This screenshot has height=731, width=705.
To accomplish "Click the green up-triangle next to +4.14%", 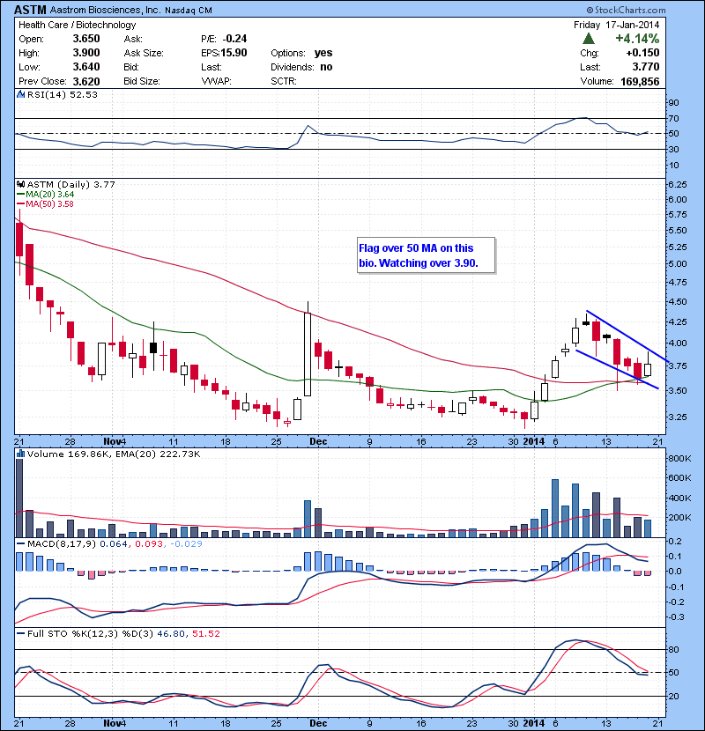I will point(589,39).
